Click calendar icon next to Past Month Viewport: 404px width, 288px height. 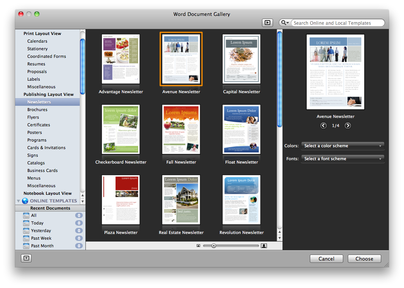click(26, 246)
